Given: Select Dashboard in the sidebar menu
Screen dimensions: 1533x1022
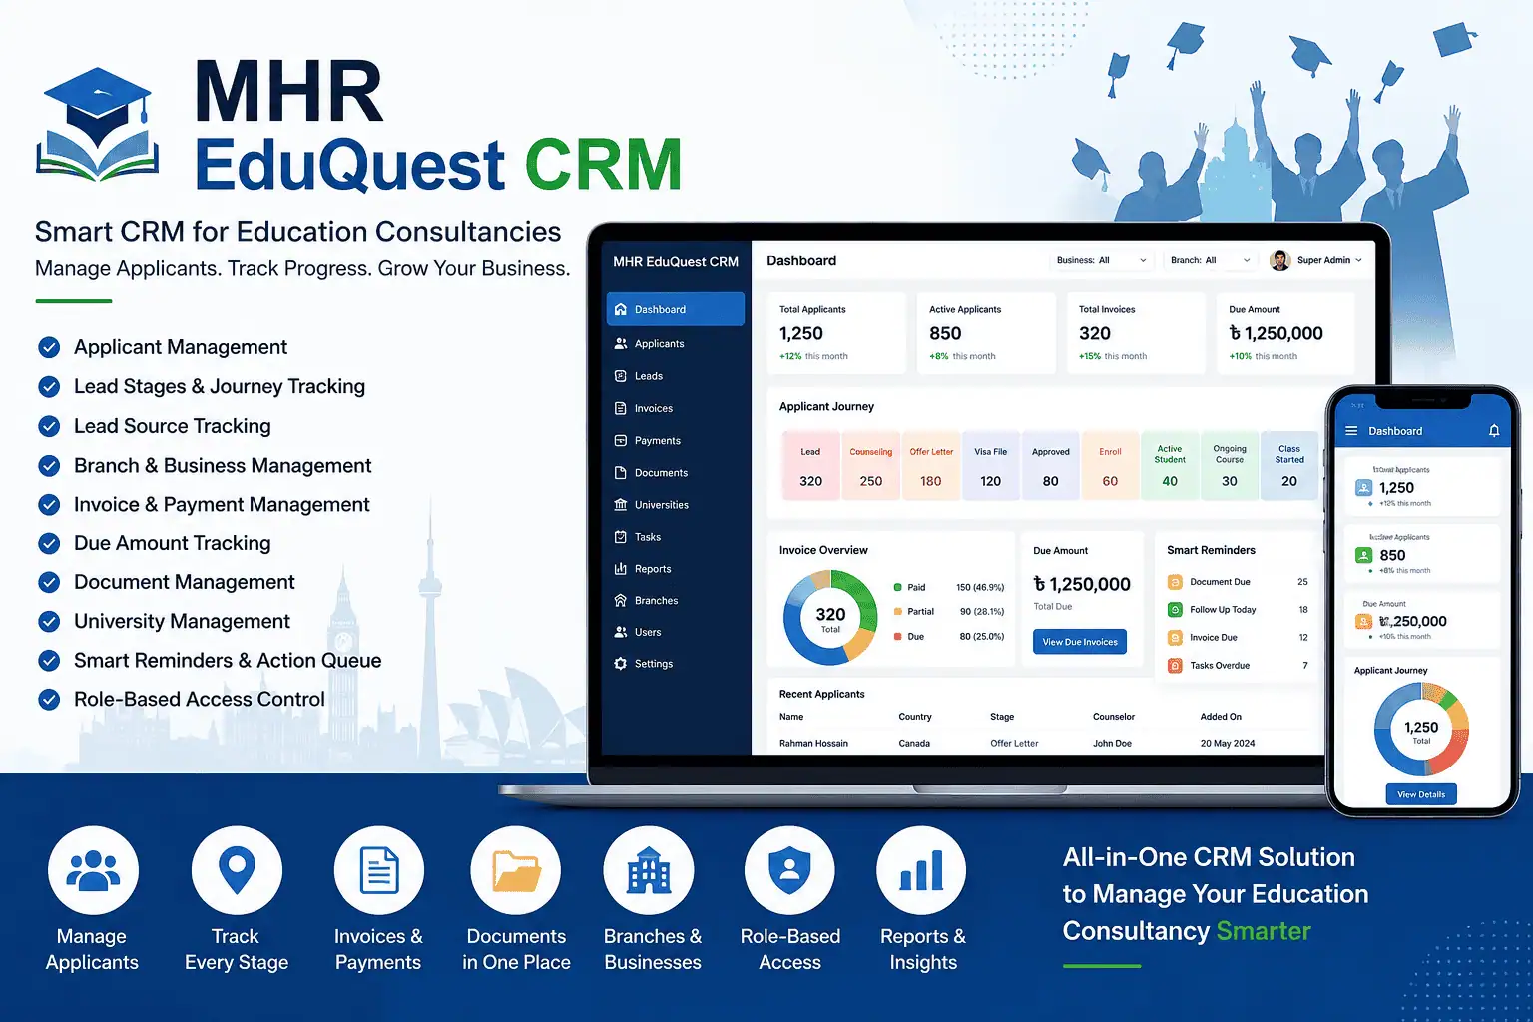Looking at the screenshot, I should (x=676, y=309).
